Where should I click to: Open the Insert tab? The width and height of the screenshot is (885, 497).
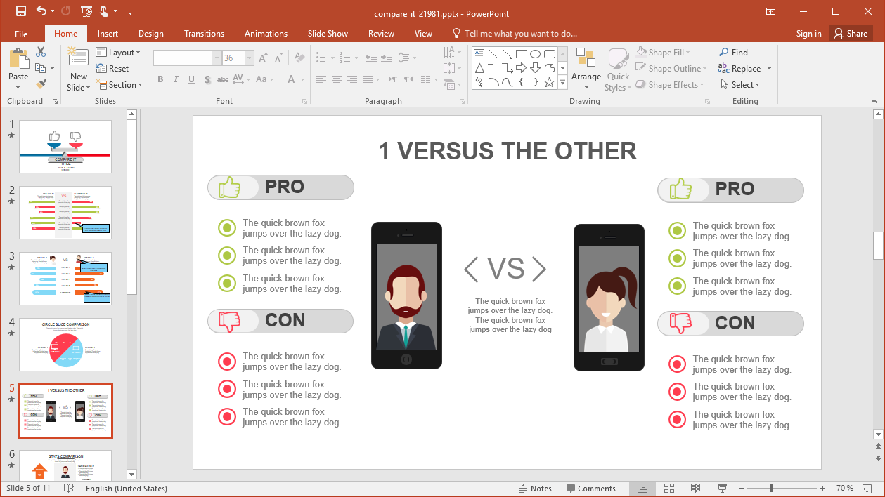pyautogui.click(x=108, y=34)
